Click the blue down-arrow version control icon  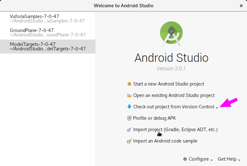coord(129,107)
